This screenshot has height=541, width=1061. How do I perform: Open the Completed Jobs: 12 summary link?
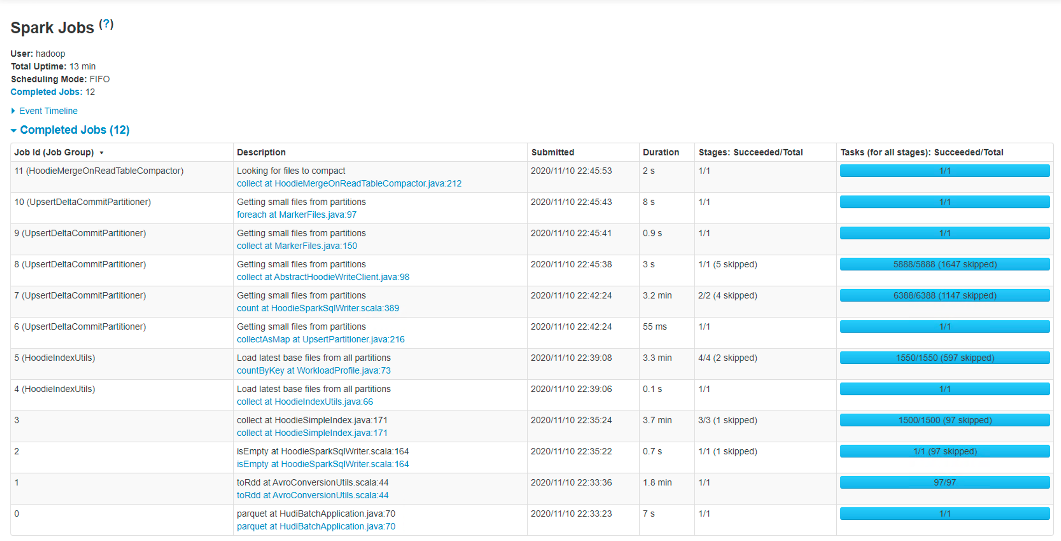click(46, 92)
